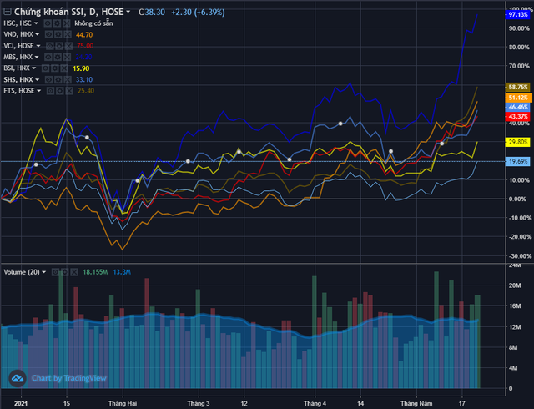Click the 'Tháng 3' time axis label
Viewport: 534px width, 409px height.
pos(199,403)
